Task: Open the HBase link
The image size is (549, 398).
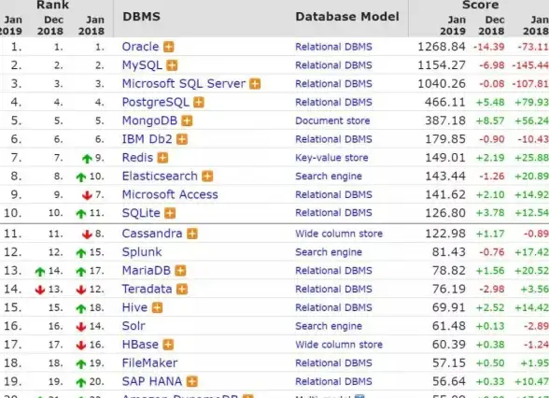Action: tap(140, 345)
